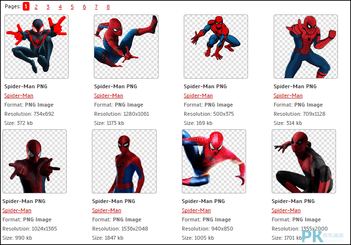The width and height of the screenshot is (351, 245).
Task: Click 'Format: PNG Image' above Size: 372 kb
Action: pyautogui.click(x=29, y=105)
